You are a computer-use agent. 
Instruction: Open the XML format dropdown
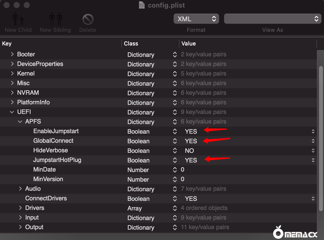click(x=196, y=19)
